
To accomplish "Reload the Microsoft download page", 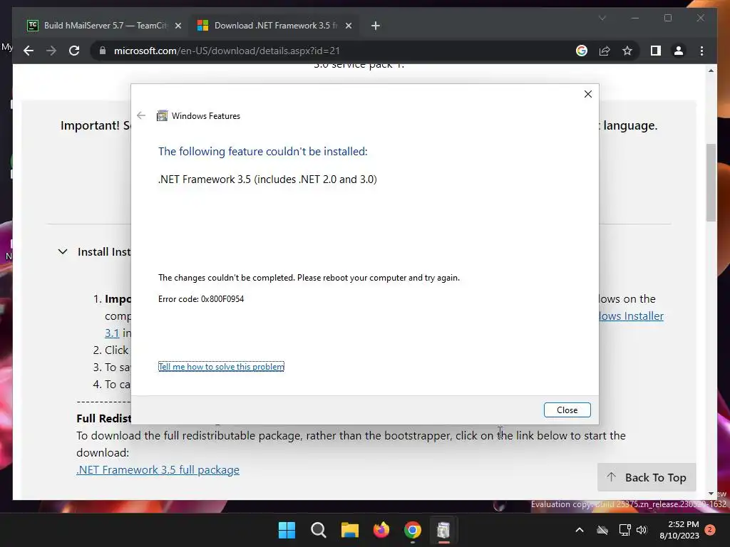I will click(74, 51).
